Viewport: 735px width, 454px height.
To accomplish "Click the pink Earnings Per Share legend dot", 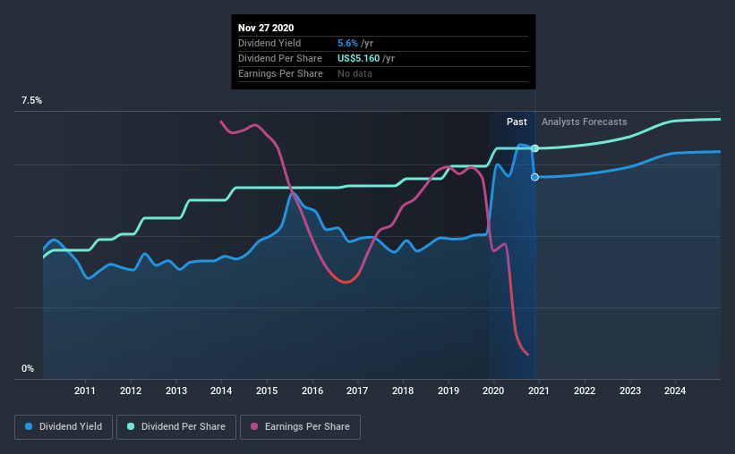I will [x=254, y=426].
